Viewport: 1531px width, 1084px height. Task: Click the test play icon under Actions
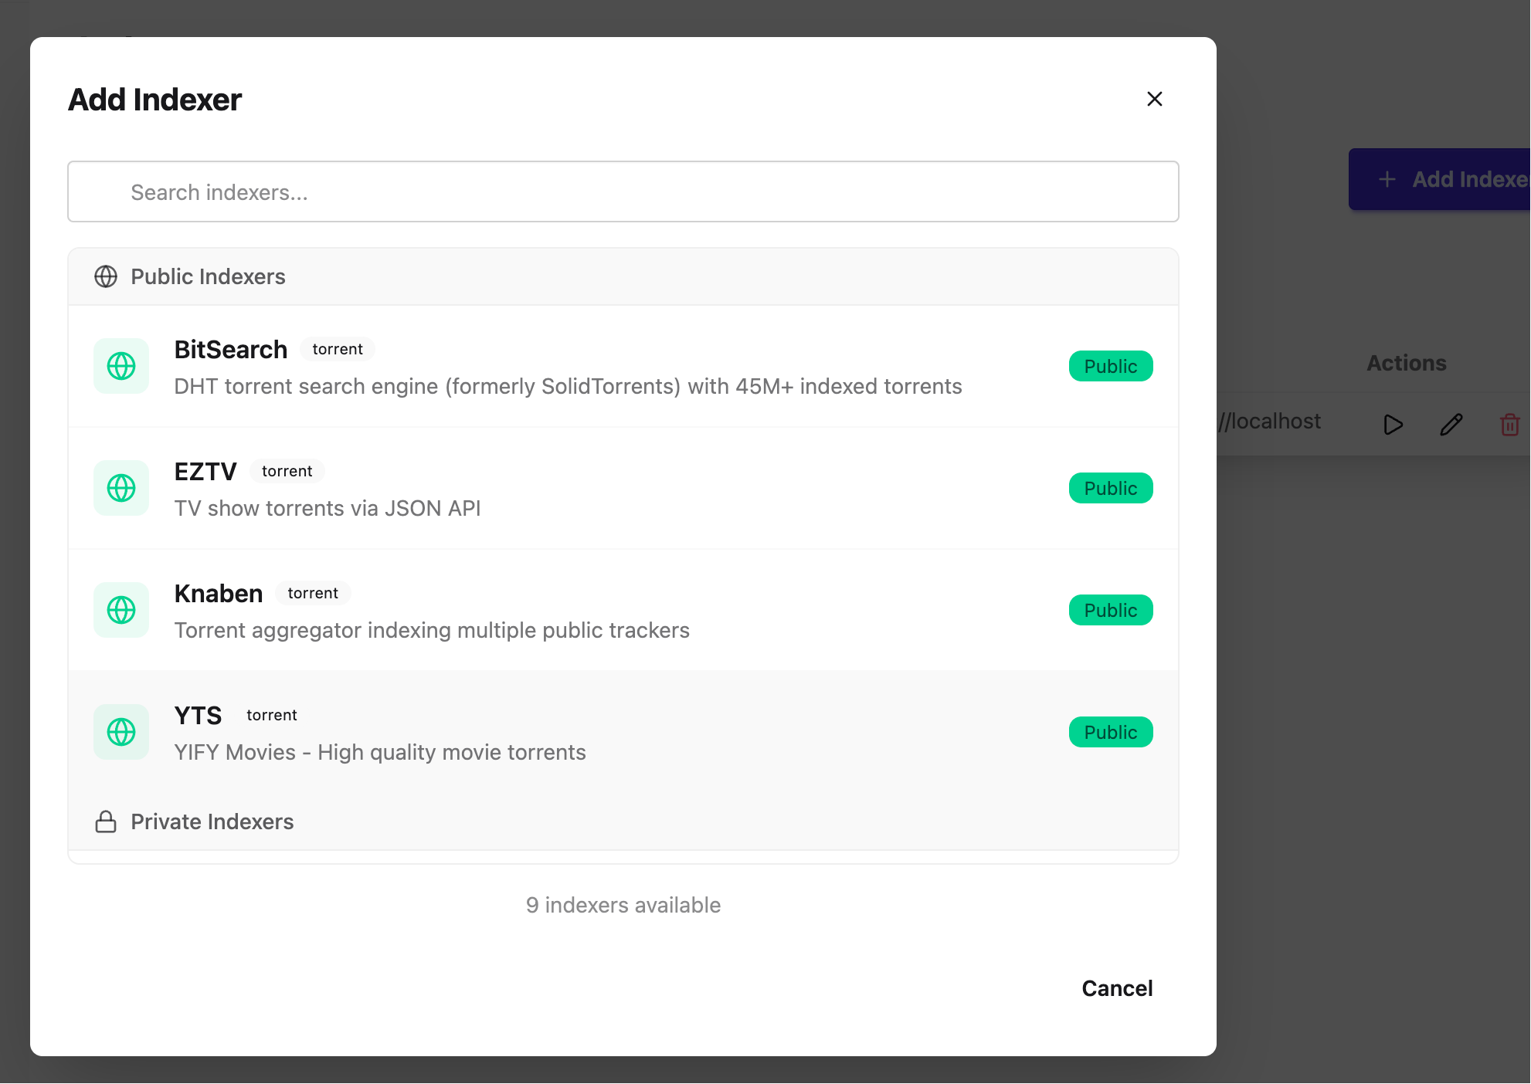pos(1393,425)
